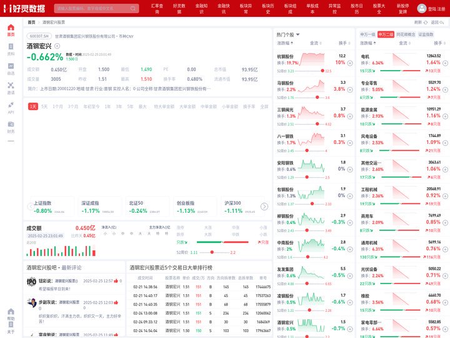
Task: Add 酒钢宏兴 to watchlist with plus icon
Action: click(57, 46)
